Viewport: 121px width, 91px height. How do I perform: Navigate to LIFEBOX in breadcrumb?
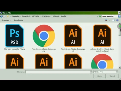point(36,16)
